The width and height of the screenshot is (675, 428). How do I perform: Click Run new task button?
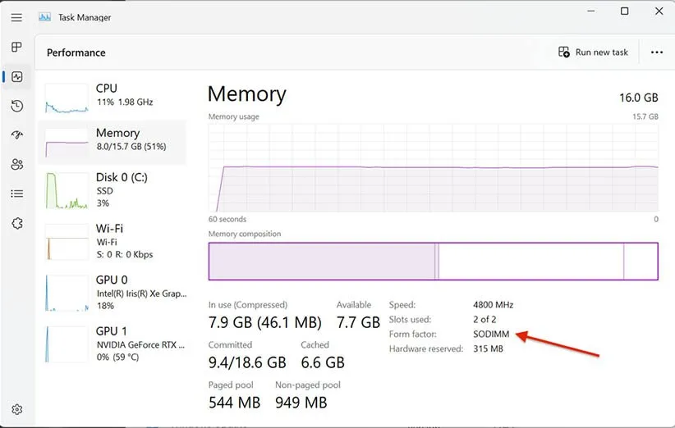(x=593, y=52)
